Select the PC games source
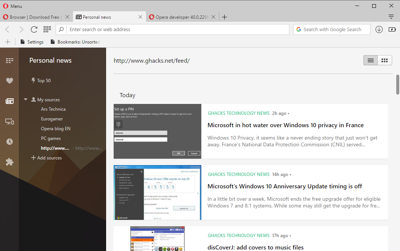Image resolution: width=400 pixels, height=251 pixels. coord(51,138)
